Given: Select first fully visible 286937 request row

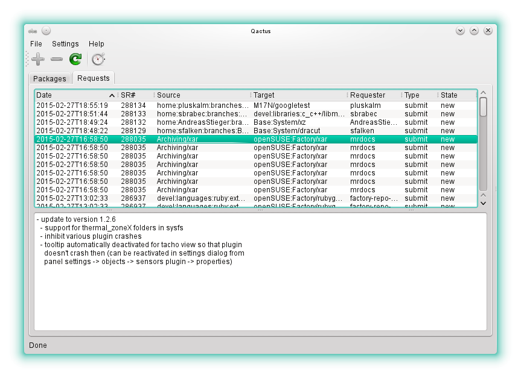Looking at the screenshot, I should tap(256, 198).
